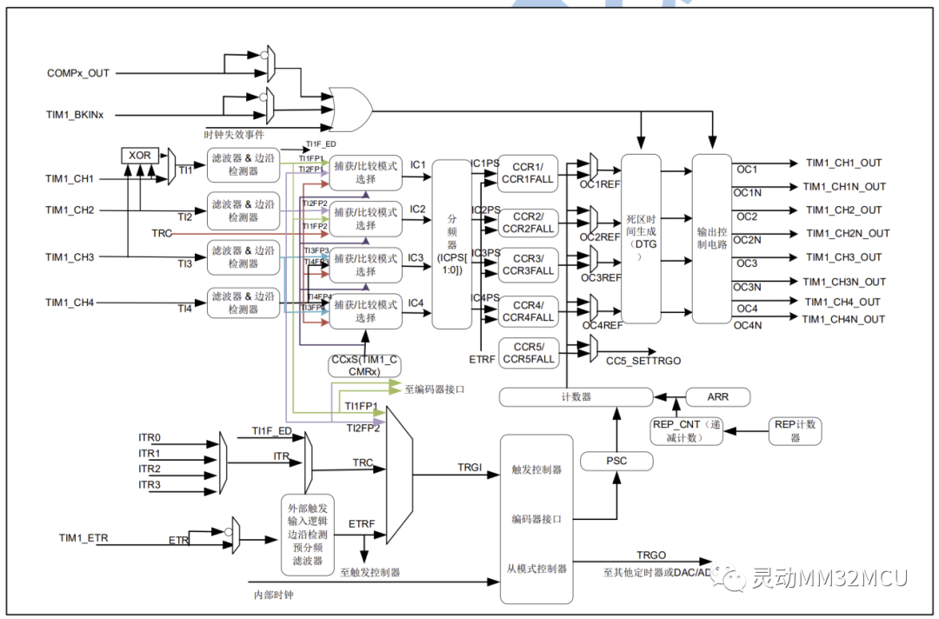Click the WeChat logo in the watermark
This screenshot has width=939, height=619.
point(729,577)
